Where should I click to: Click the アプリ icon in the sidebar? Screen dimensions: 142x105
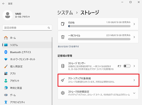6,73
